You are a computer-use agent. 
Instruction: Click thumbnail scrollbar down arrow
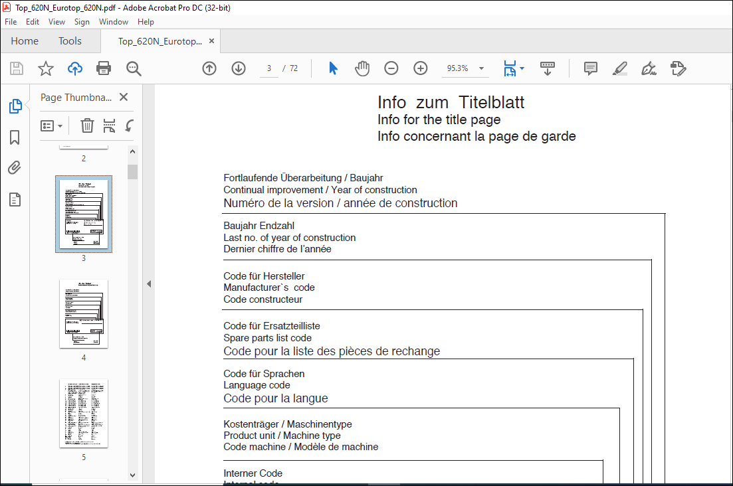[x=133, y=475]
